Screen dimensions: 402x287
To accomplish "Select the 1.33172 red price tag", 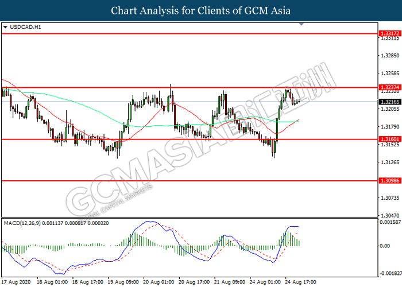I will tap(389, 34).
